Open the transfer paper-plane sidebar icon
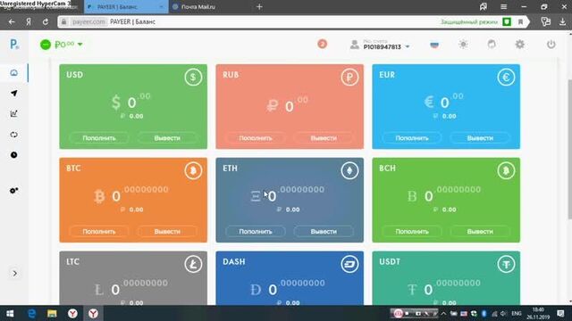Screen dimensions: 572x321 pyautogui.click(x=14, y=93)
